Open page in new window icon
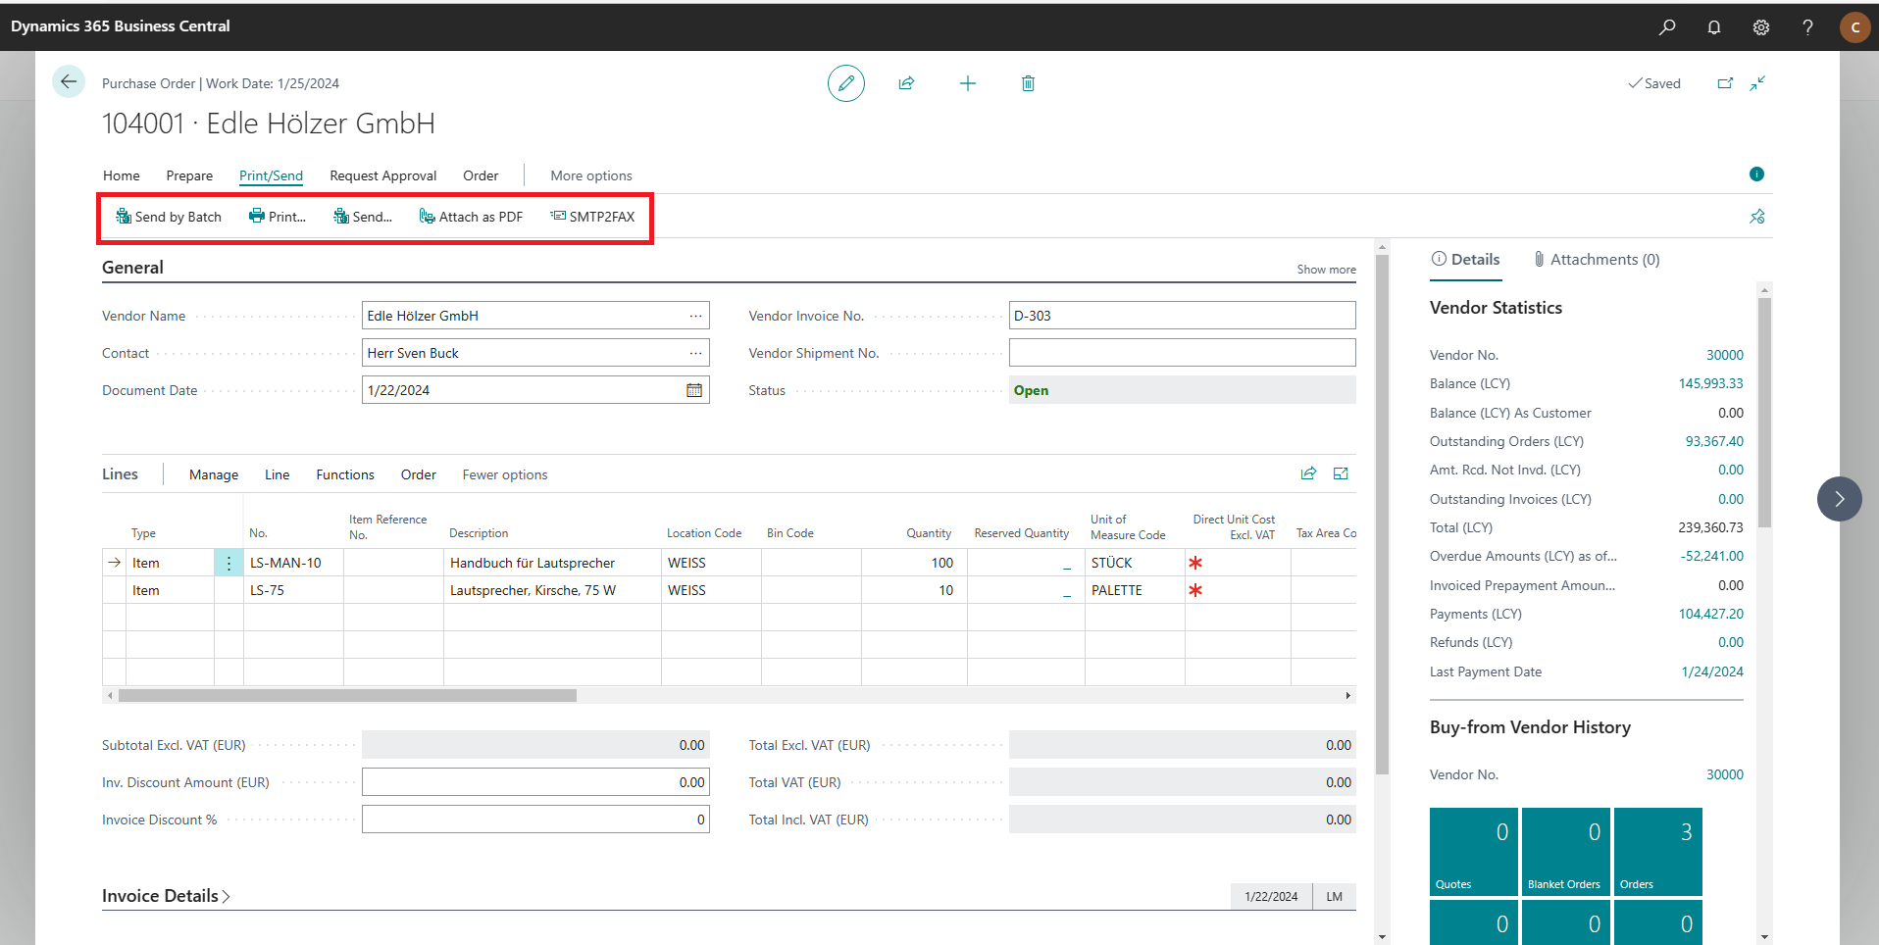1879x945 pixels. pos(1725,83)
